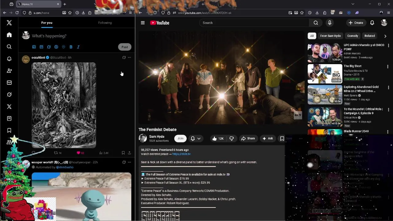The image size is (393, 221).
Task: Open YouTube guide hamburger menu
Action: pyautogui.click(x=143, y=23)
